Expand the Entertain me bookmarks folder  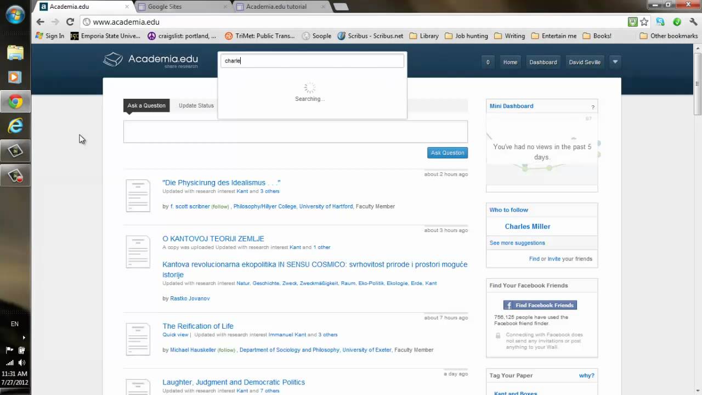(x=553, y=36)
